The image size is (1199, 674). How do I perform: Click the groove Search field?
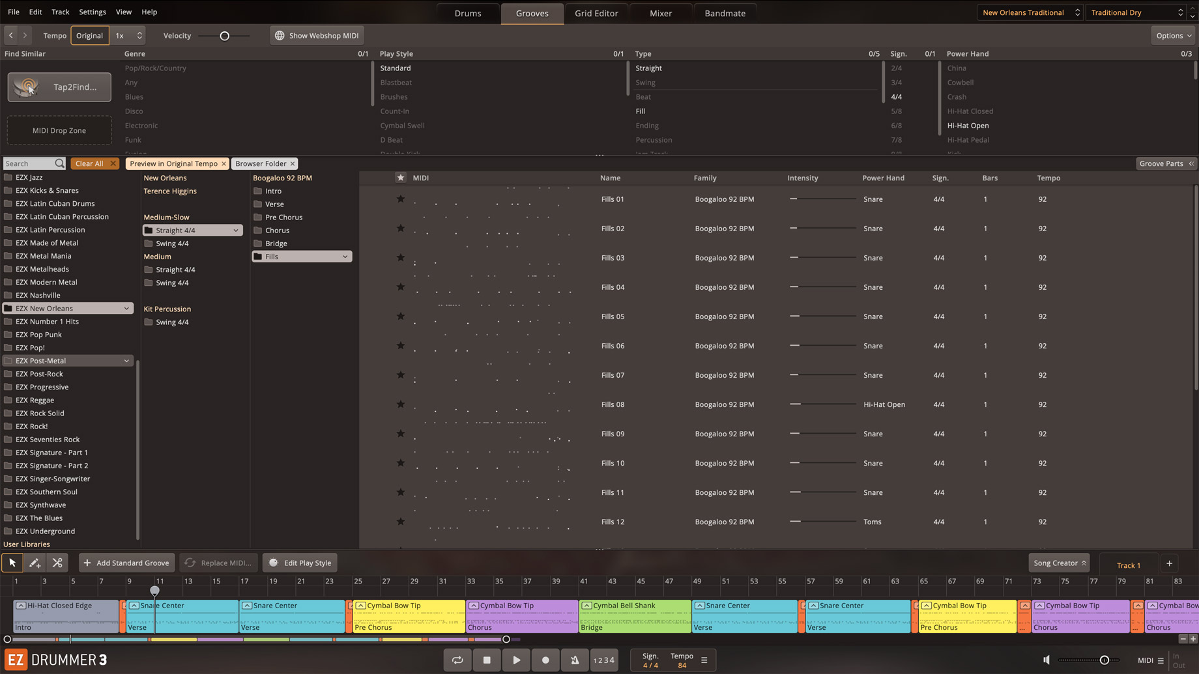29,163
